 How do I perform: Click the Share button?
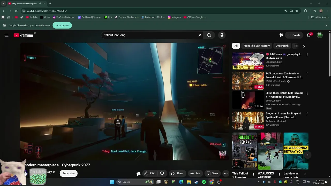177,173
